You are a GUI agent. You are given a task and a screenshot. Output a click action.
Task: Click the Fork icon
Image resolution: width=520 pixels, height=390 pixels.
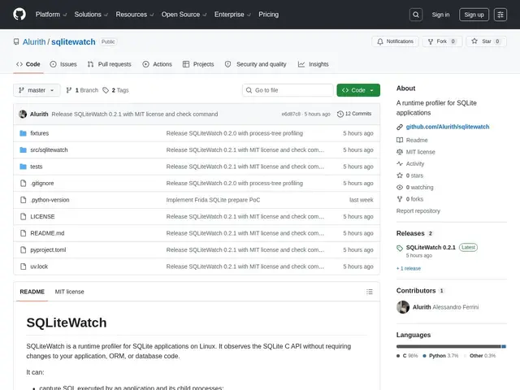point(431,41)
